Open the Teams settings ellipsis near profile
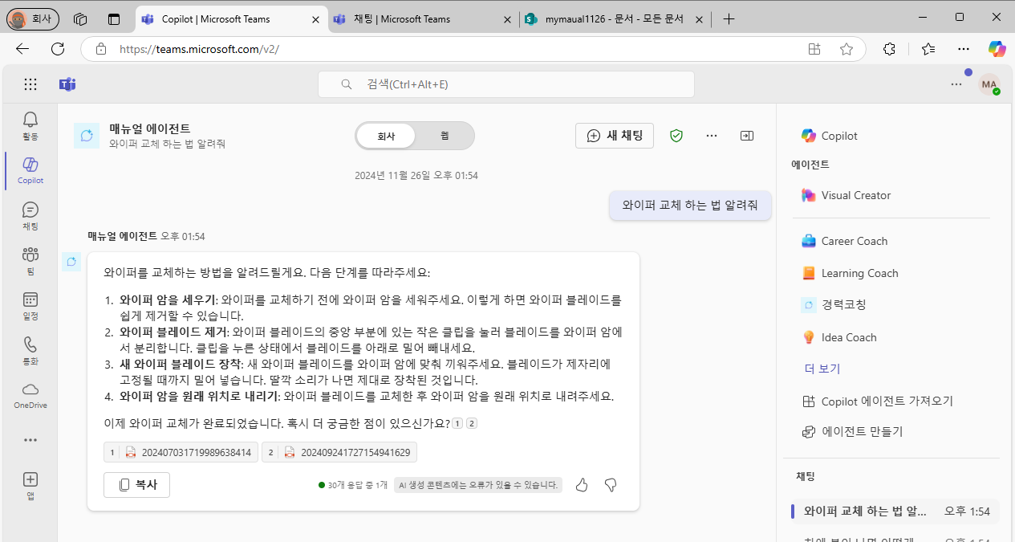1015x542 pixels. click(x=956, y=84)
